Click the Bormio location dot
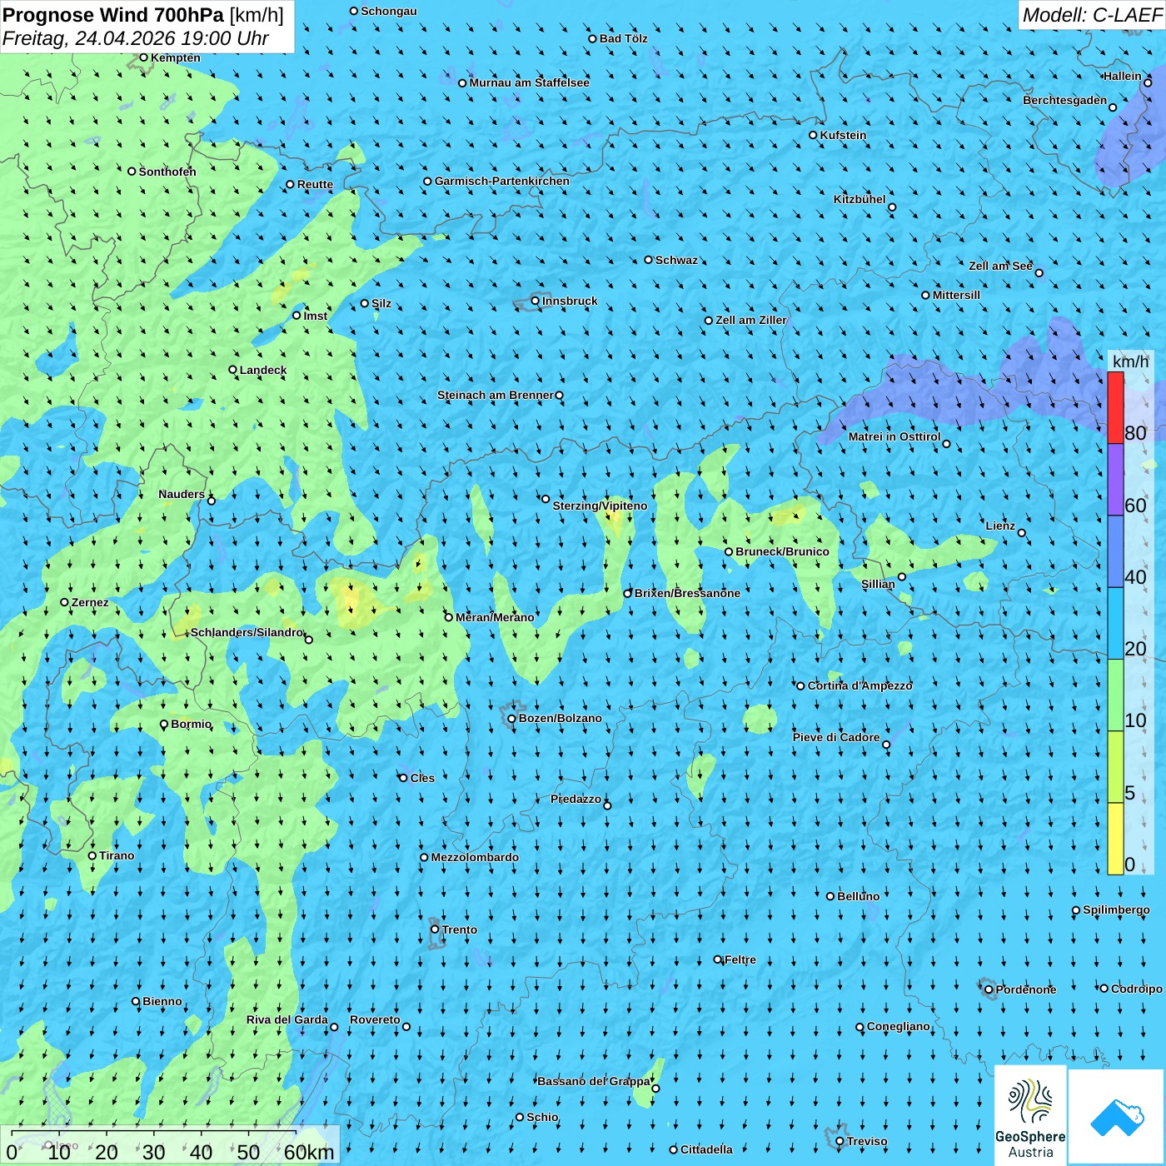Viewport: 1166px width, 1166px height. [164, 725]
